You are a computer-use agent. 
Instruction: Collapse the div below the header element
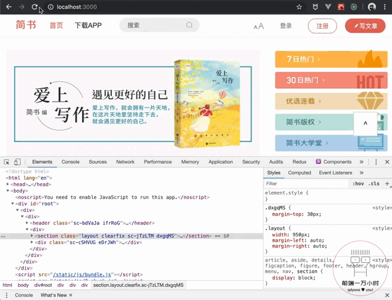[27, 230]
